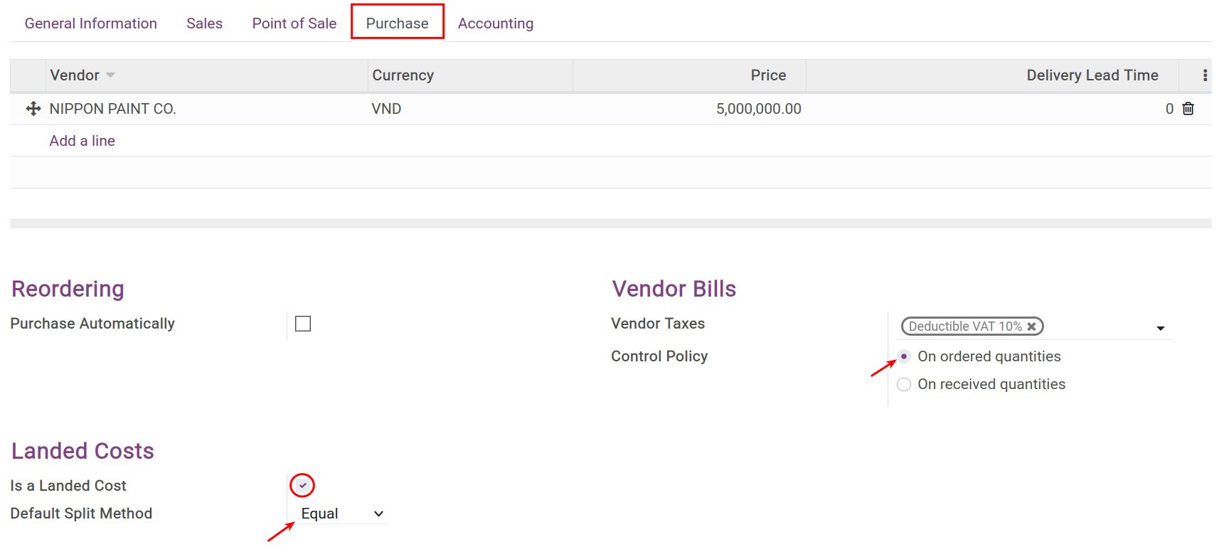Open the optional columns menu on vendor table
Viewport: 1224px width, 547px height.
(x=1205, y=73)
